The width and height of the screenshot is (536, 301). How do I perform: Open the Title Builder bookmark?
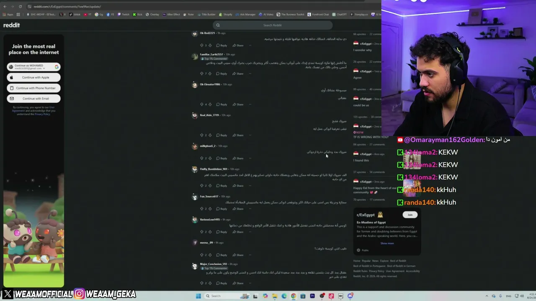point(206,15)
